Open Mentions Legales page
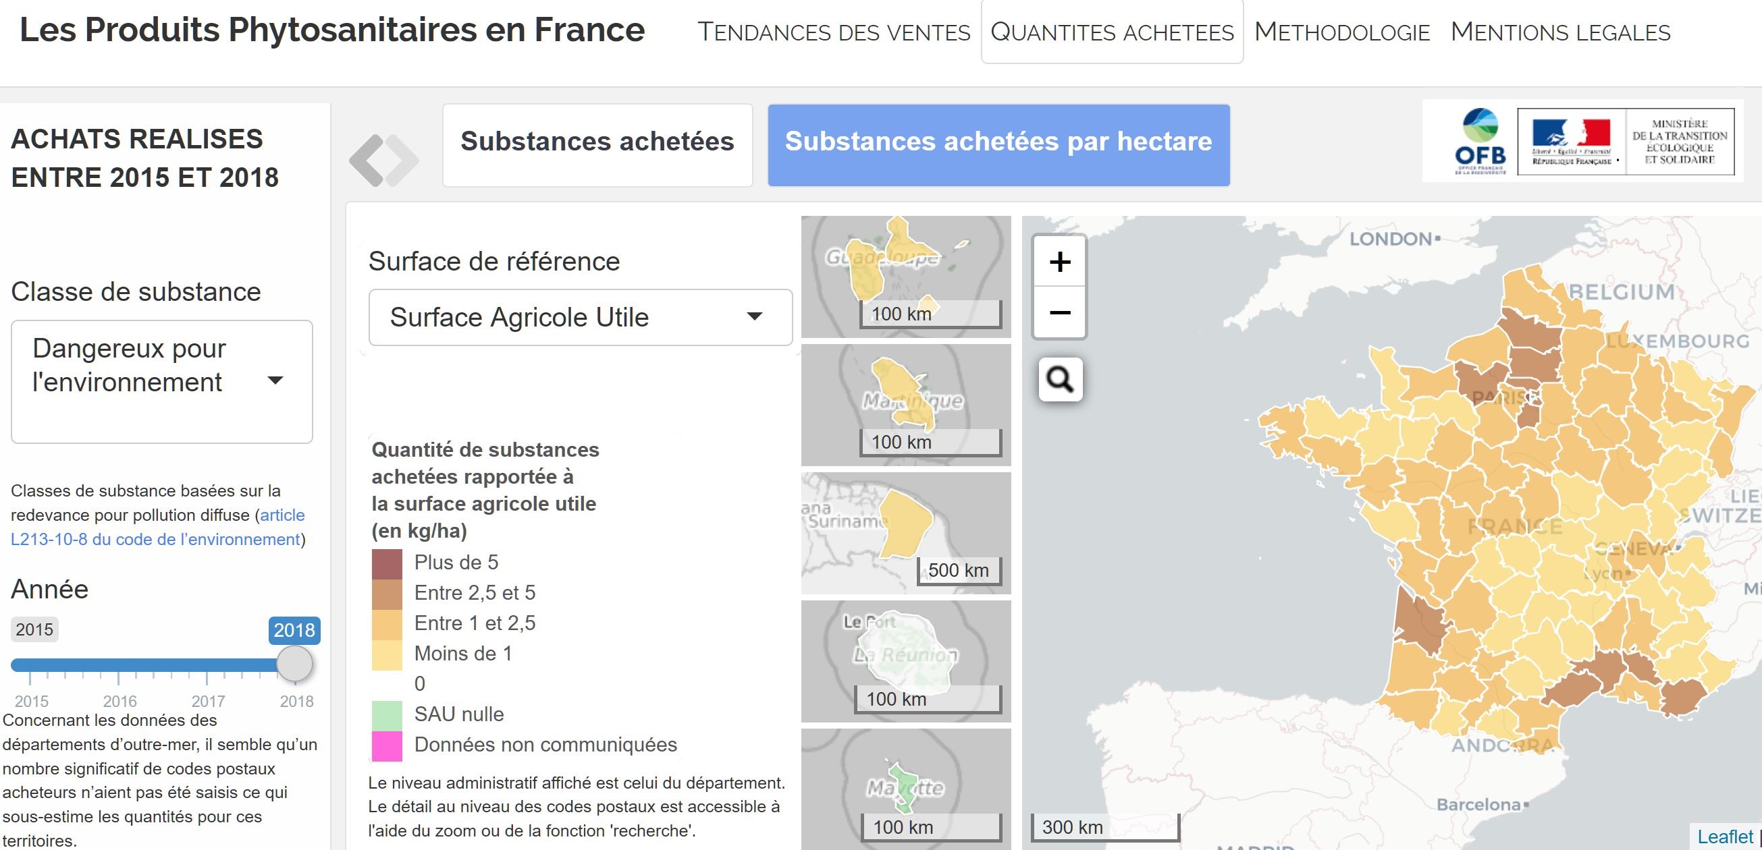1762x850 pixels. pos(1560,32)
